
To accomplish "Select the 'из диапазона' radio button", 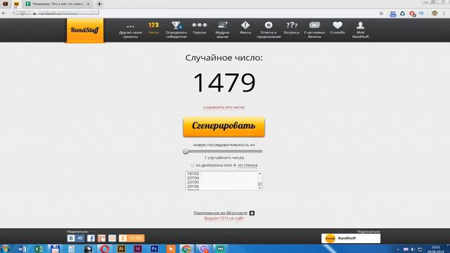I will pos(192,165).
